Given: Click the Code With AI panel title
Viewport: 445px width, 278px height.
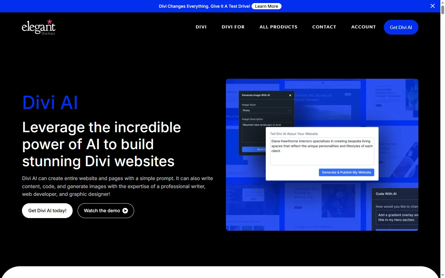Looking at the screenshot, I should click(x=386, y=194).
